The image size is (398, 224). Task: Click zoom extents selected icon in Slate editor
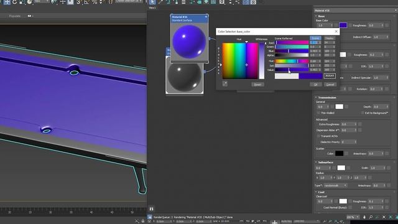[x=391, y=217]
